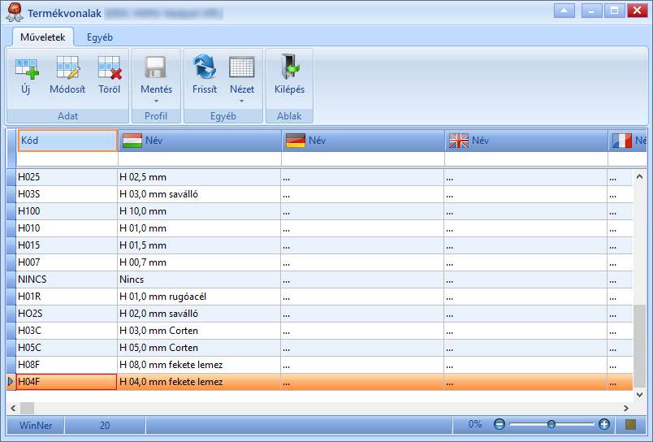Click the 'Nincs' name cell
653x442 pixels.
pos(200,279)
